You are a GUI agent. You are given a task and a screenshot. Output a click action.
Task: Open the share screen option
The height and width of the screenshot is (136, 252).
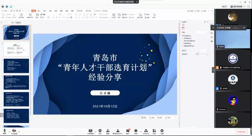90,131
